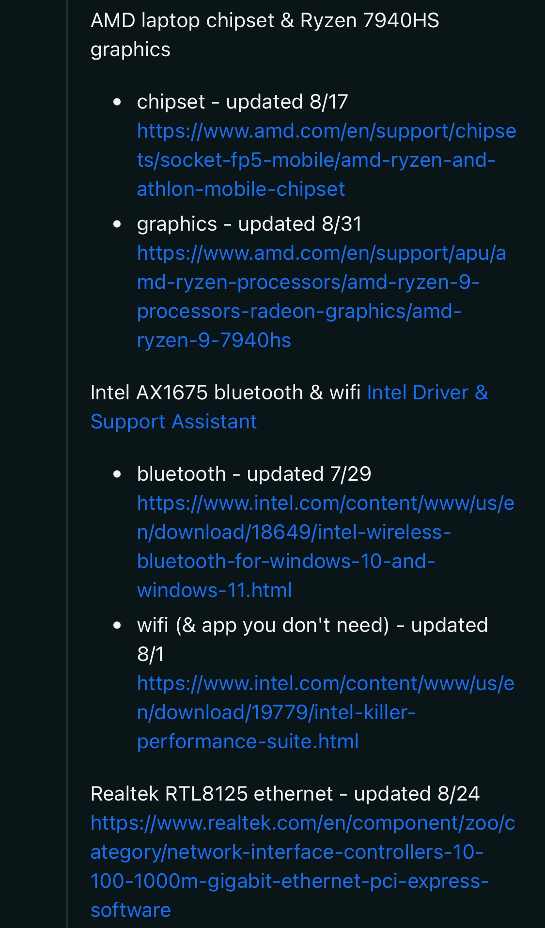This screenshot has height=928, width=545.
Task: Click the text 'wifi (& app you don't need) - updated'
Action: click(x=312, y=625)
